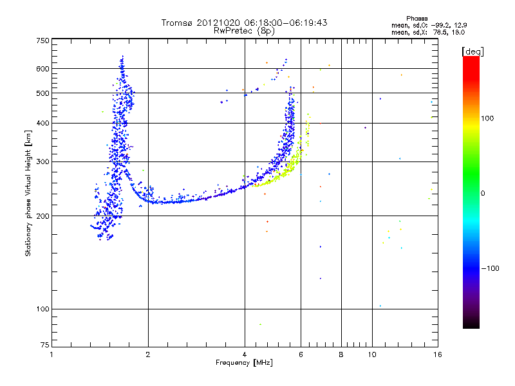Click the x-axis label "6"
The image size is (515, 386).
pos(301,354)
